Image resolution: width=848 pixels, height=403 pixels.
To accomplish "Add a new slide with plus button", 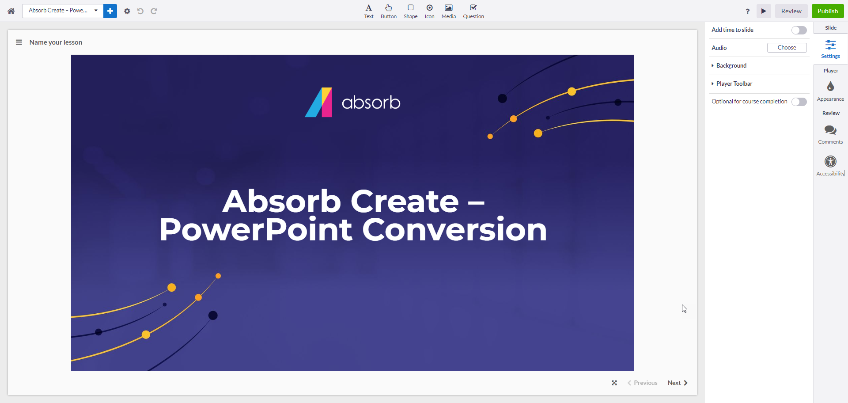I will pos(110,11).
